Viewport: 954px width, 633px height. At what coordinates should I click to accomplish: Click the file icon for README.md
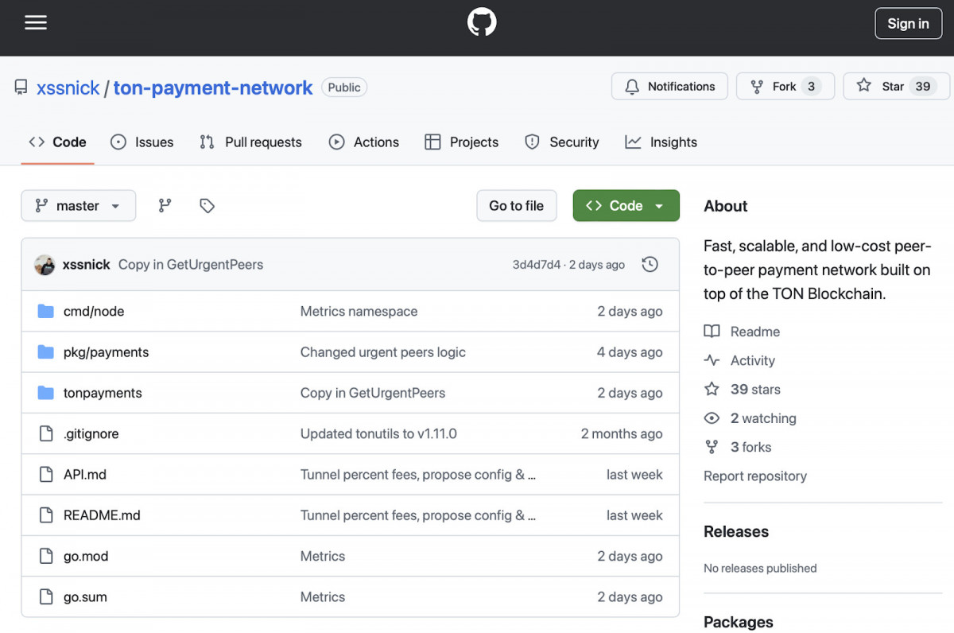click(x=46, y=515)
